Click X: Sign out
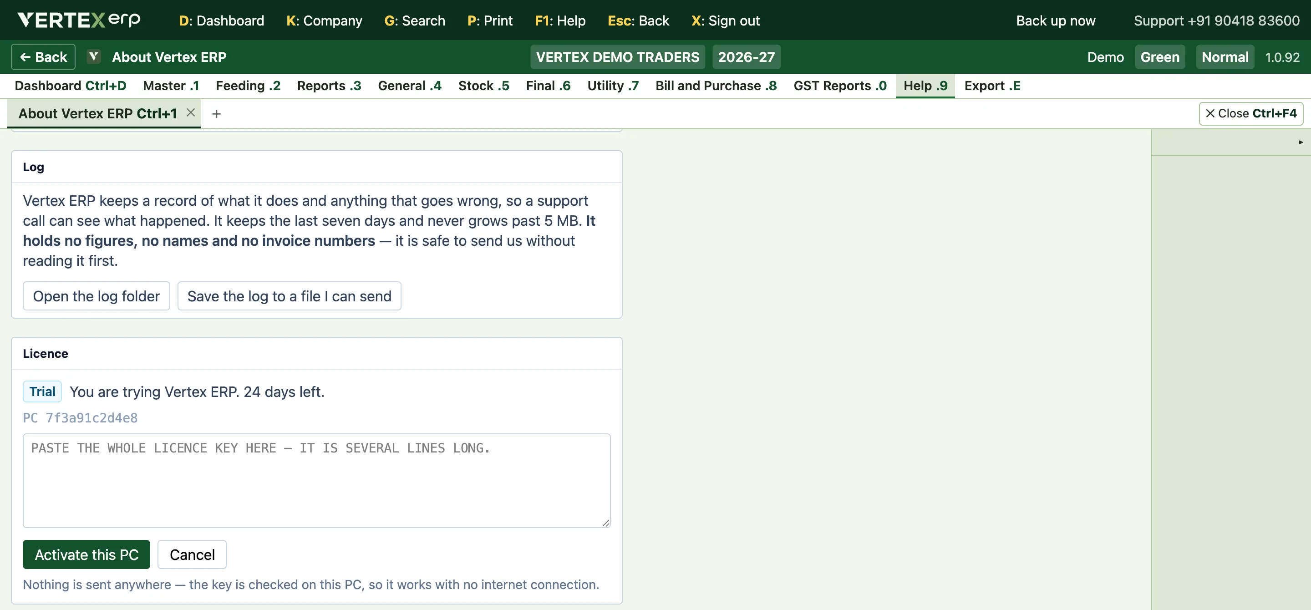This screenshot has height=610, width=1311. (x=725, y=20)
